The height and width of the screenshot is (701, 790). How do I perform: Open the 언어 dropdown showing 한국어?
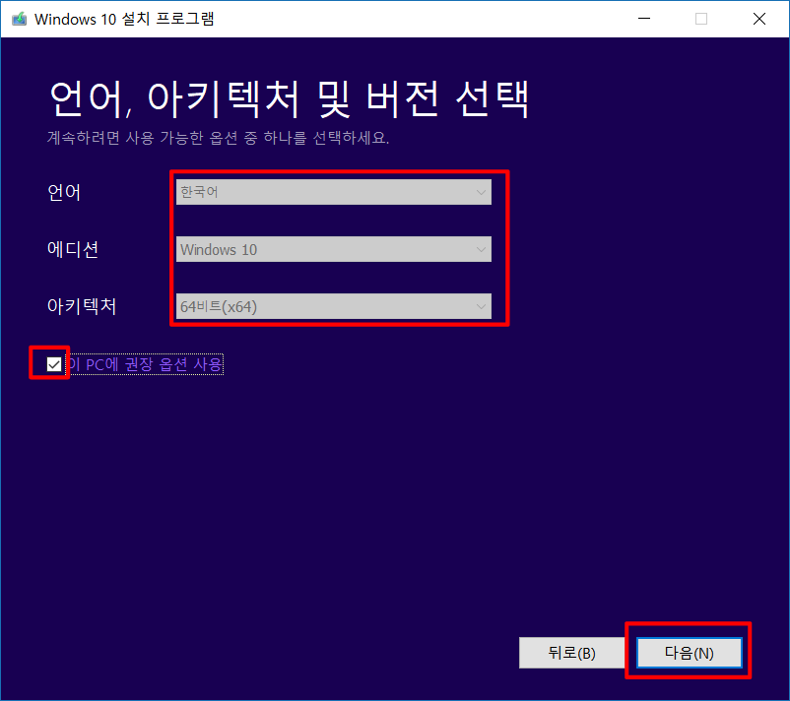(334, 192)
